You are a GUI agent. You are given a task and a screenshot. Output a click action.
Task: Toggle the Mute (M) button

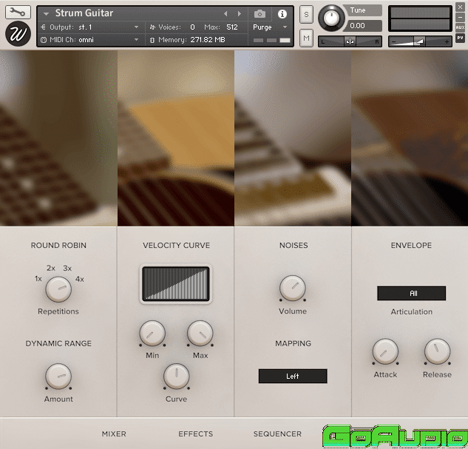click(306, 38)
